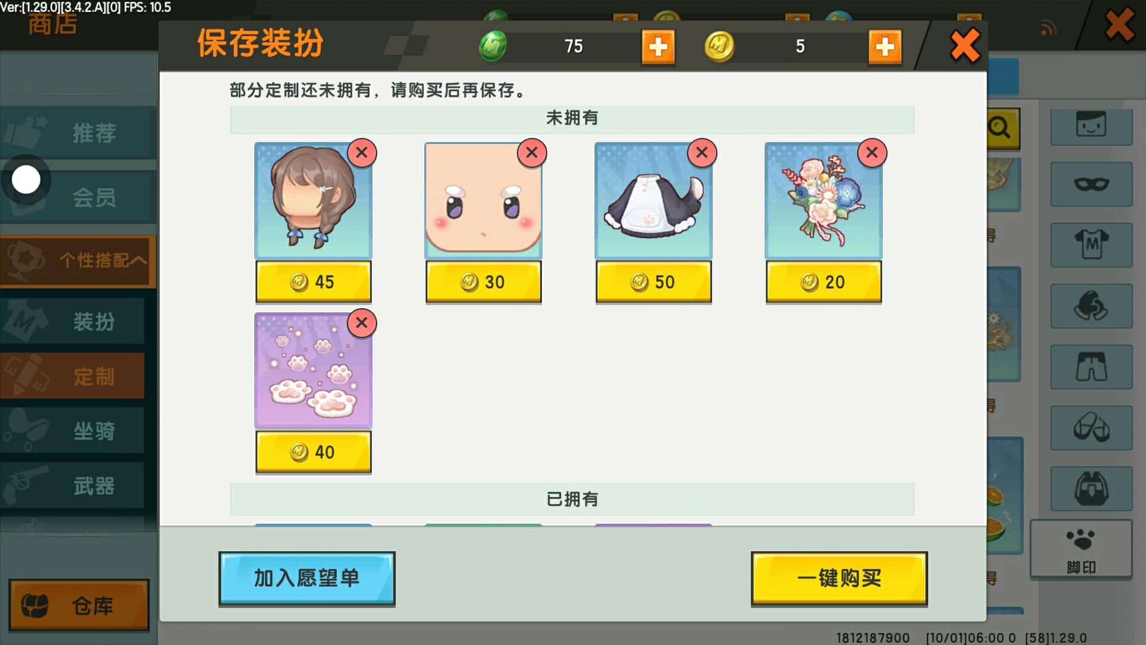Remove the flower bouquet item
This screenshot has height=645, width=1146.
point(872,153)
